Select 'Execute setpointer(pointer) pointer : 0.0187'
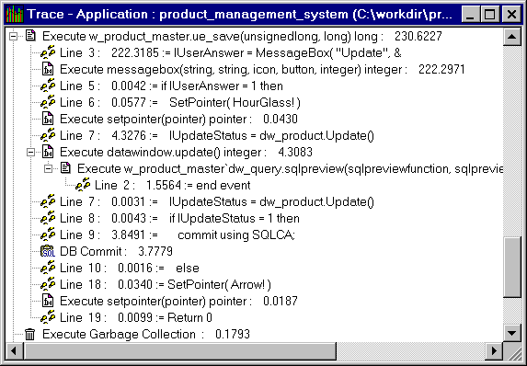The width and height of the screenshot is (527, 366). 178,301
